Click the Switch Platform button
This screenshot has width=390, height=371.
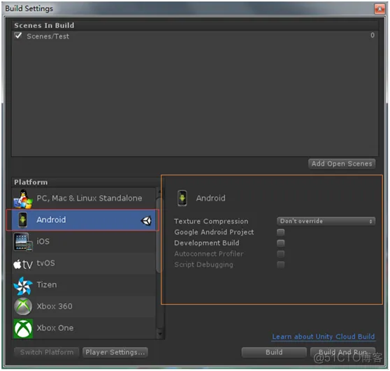47,352
